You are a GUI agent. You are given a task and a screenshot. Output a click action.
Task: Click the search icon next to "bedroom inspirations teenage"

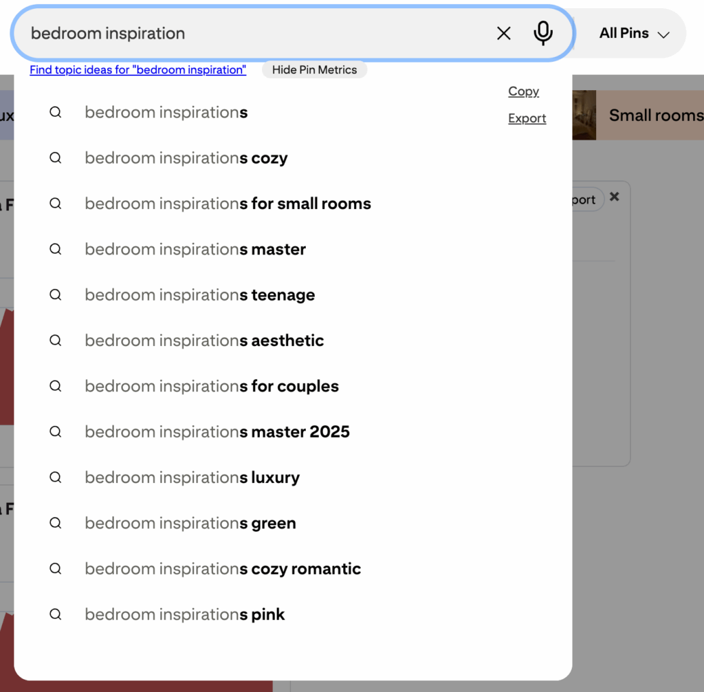(56, 294)
